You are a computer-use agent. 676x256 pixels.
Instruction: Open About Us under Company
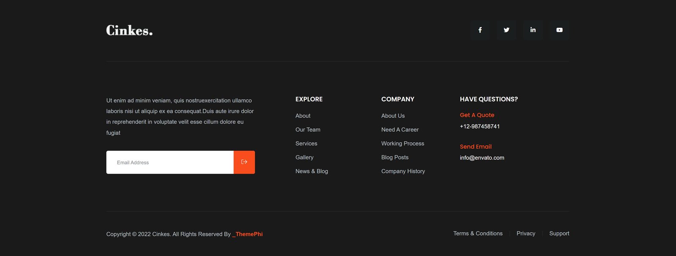click(x=393, y=116)
